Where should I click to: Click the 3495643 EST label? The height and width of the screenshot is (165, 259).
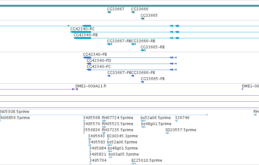pos(96,136)
